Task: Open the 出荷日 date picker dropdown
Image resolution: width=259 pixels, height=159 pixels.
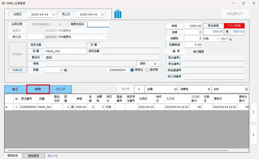Action: pos(54,14)
